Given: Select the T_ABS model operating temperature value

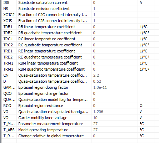Looking at the screenshot, I should [114, 130].
